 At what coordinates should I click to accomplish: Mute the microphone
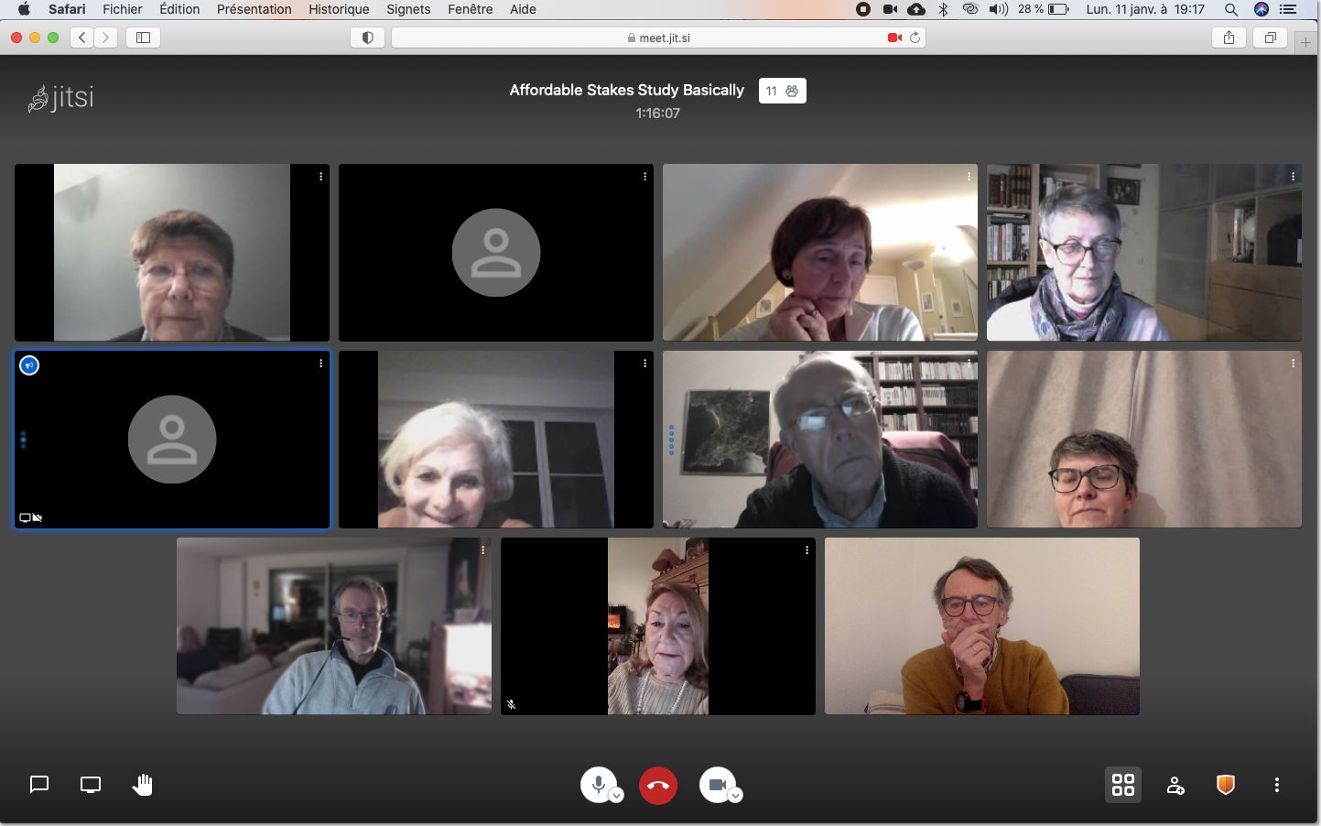598,785
